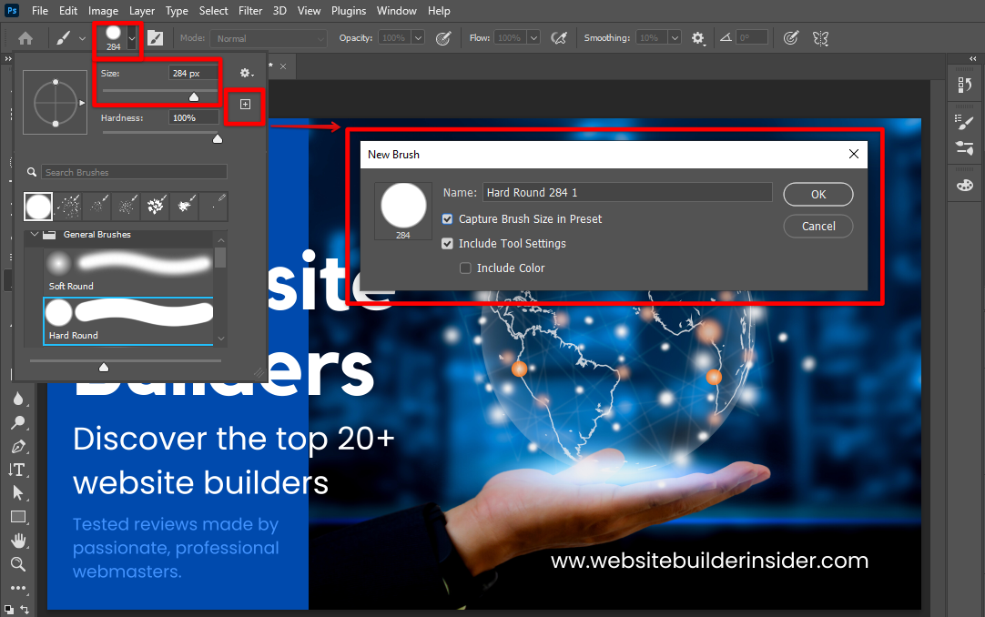Click the Home icon in options bar
The image size is (985, 617).
[25, 38]
